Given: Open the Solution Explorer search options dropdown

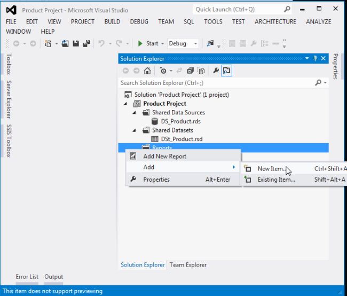Looking at the screenshot, I should (x=325, y=83).
